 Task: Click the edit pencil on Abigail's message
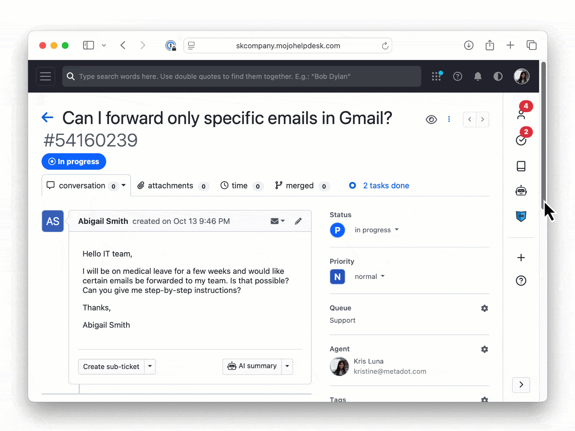point(298,221)
